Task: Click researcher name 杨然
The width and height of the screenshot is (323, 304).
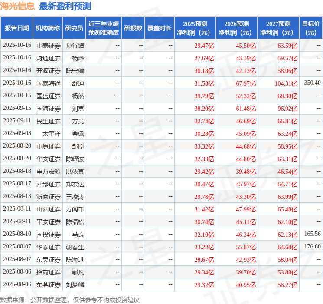Action: coord(78,96)
